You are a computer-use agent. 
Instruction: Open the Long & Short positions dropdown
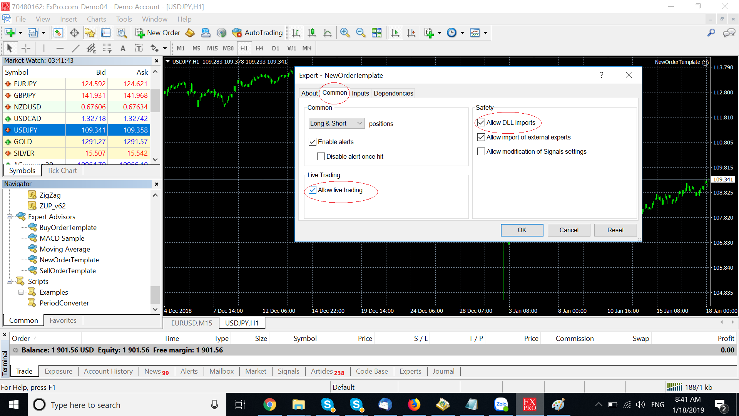click(x=336, y=123)
